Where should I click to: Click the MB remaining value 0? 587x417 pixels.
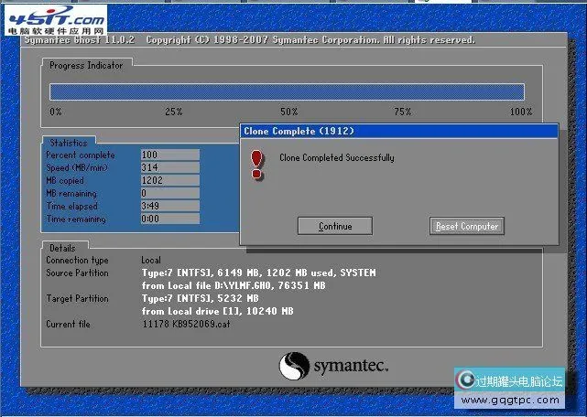170,193
